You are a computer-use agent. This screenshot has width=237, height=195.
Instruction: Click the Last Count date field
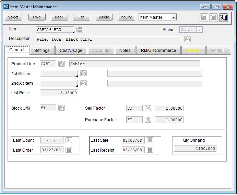(x=52, y=140)
